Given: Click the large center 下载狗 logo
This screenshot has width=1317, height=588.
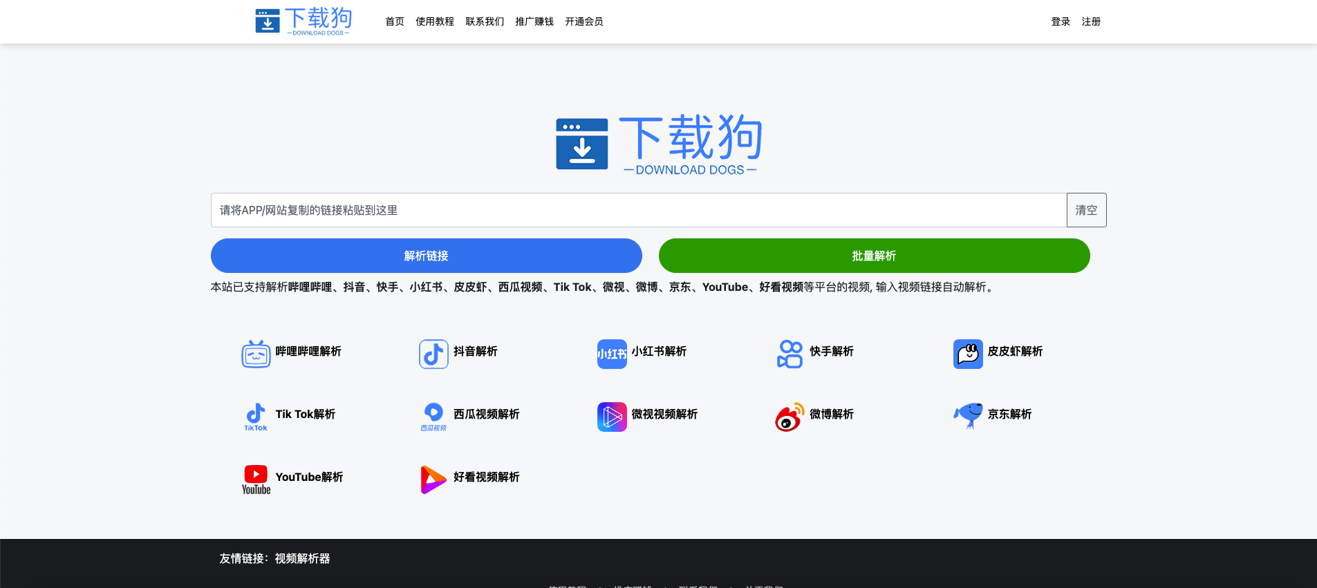Looking at the screenshot, I should pyautogui.click(x=658, y=144).
